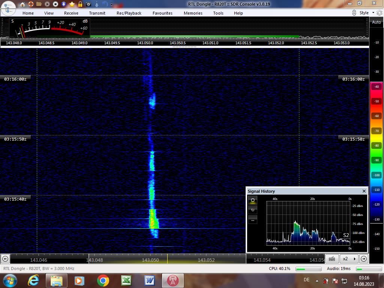Click the blue plus add icon
The width and height of the screenshot is (384, 288).
coord(64,4)
